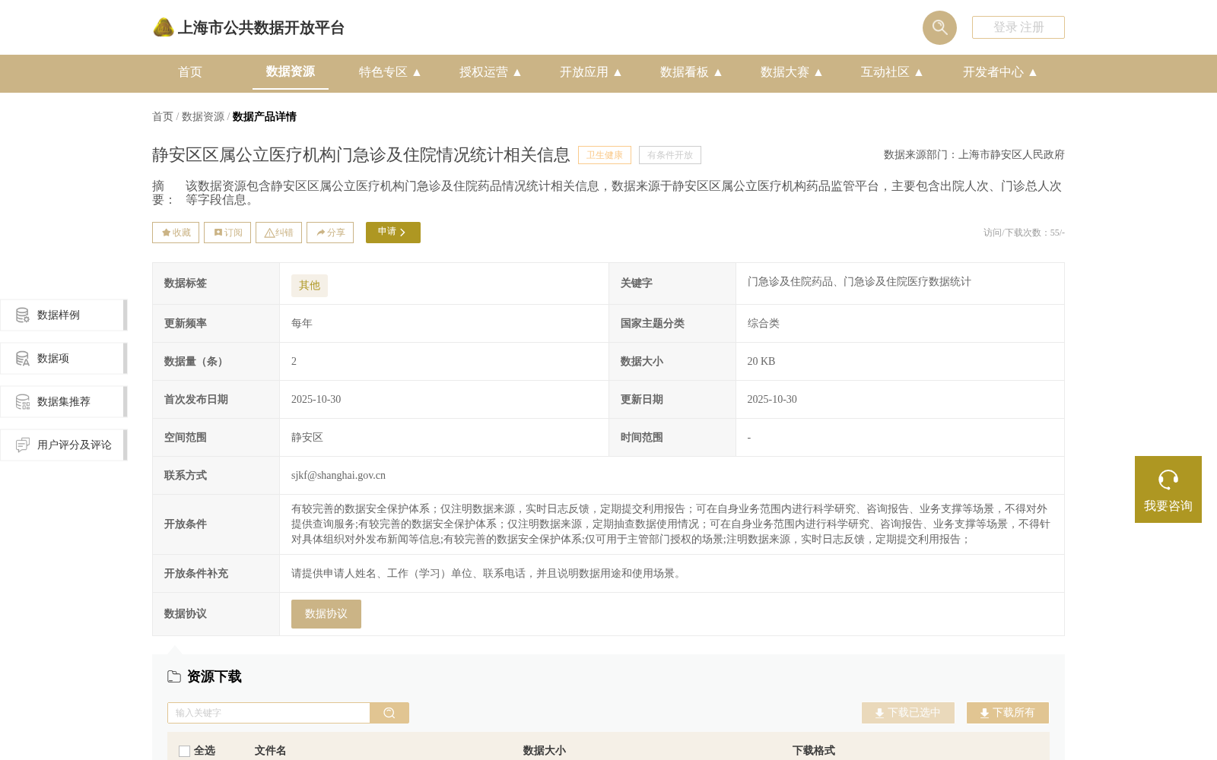
Task: Click the 20 KB data size value
Action: tap(761, 362)
